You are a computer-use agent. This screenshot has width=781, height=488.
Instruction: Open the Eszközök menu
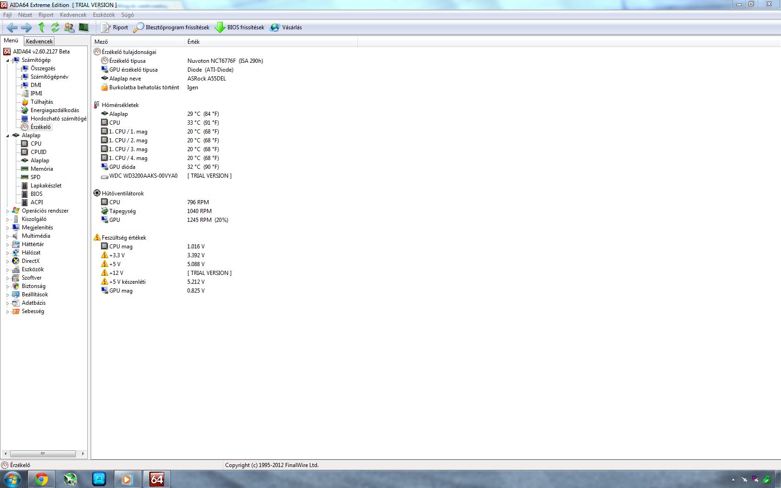[x=104, y=15]
